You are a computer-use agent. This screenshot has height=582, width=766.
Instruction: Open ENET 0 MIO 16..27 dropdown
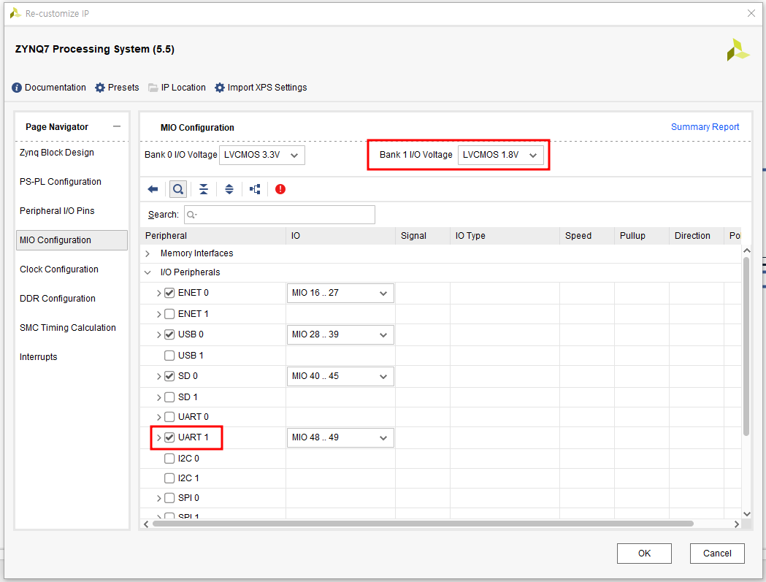(340, 294)
